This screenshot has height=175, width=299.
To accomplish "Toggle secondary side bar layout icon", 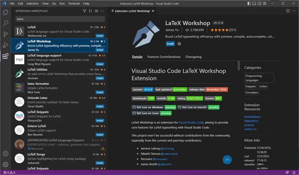I will click(x=259, y=3).
